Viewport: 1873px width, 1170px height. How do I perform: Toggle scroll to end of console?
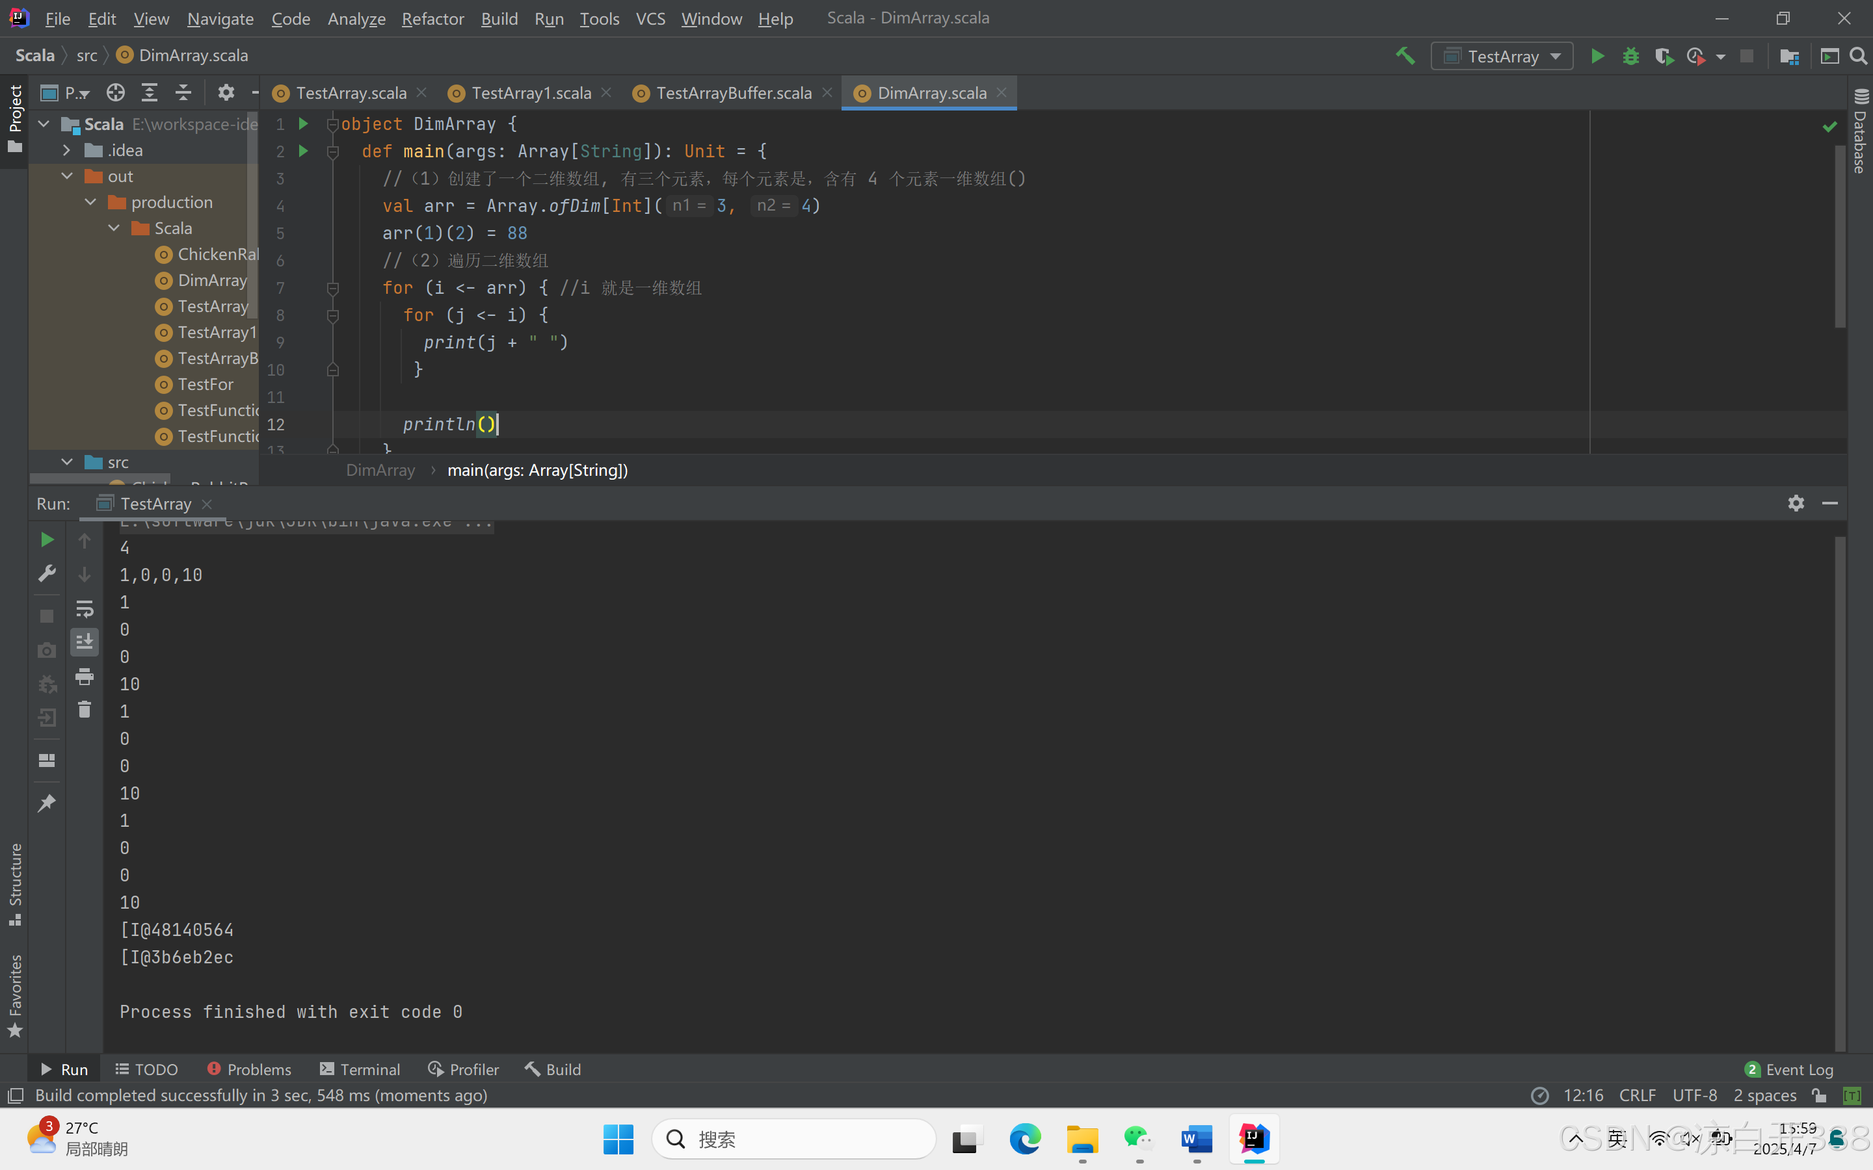85,642
